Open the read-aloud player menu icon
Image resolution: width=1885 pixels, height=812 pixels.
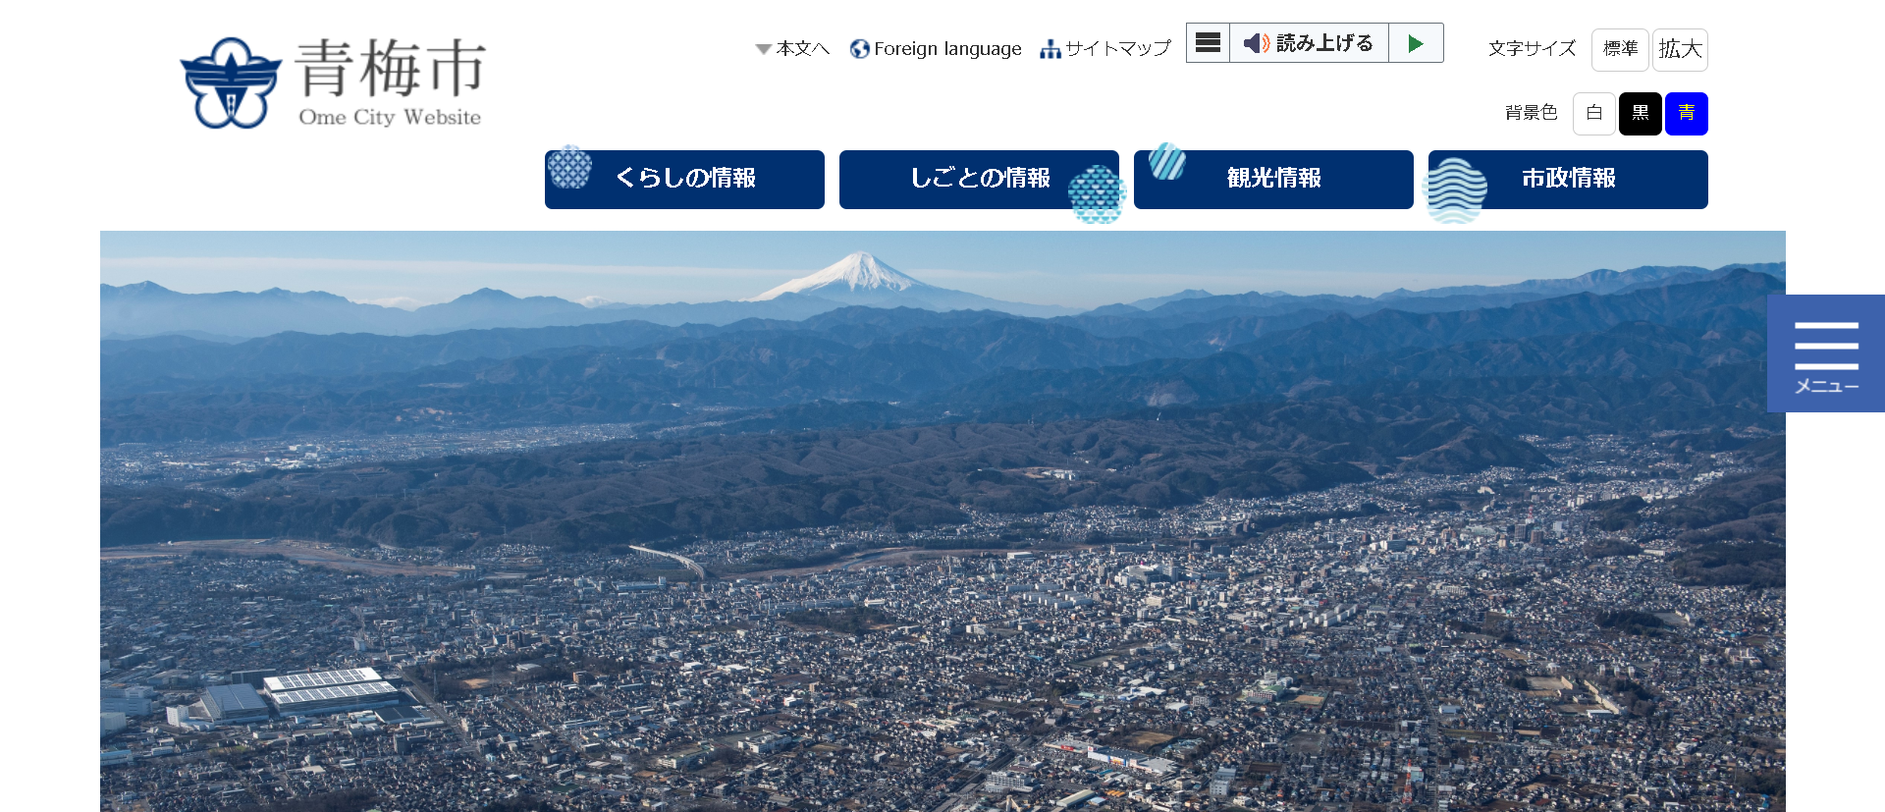pyautogui.click(x=1209, y=43)
